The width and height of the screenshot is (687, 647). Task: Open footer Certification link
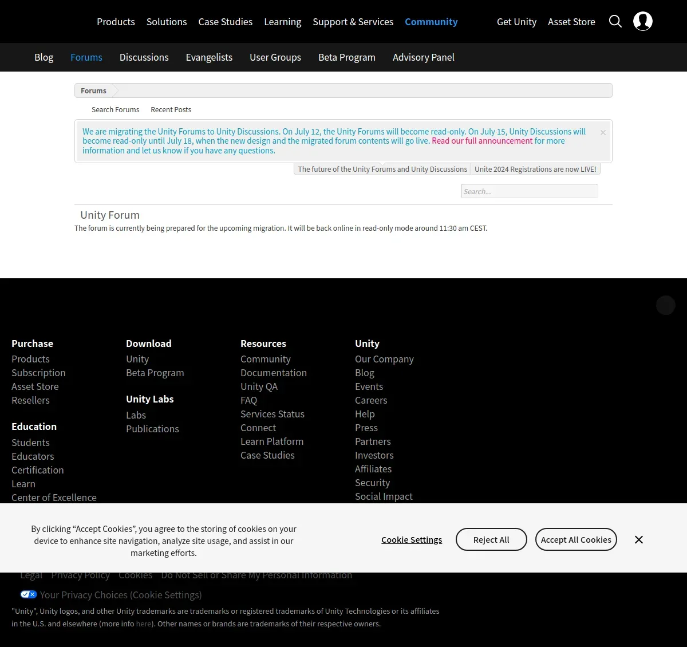(38, 470)
